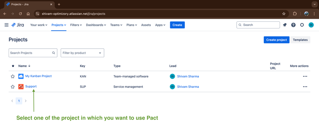This screenshot has height=127, width=319.
Task: Open more actions for My Kanban Project
Action: pyautogui.click(x=305, y=76)
